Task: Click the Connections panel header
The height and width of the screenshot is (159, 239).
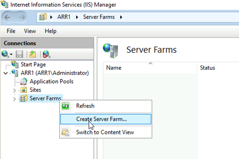Action: click(x=47, y=43)
